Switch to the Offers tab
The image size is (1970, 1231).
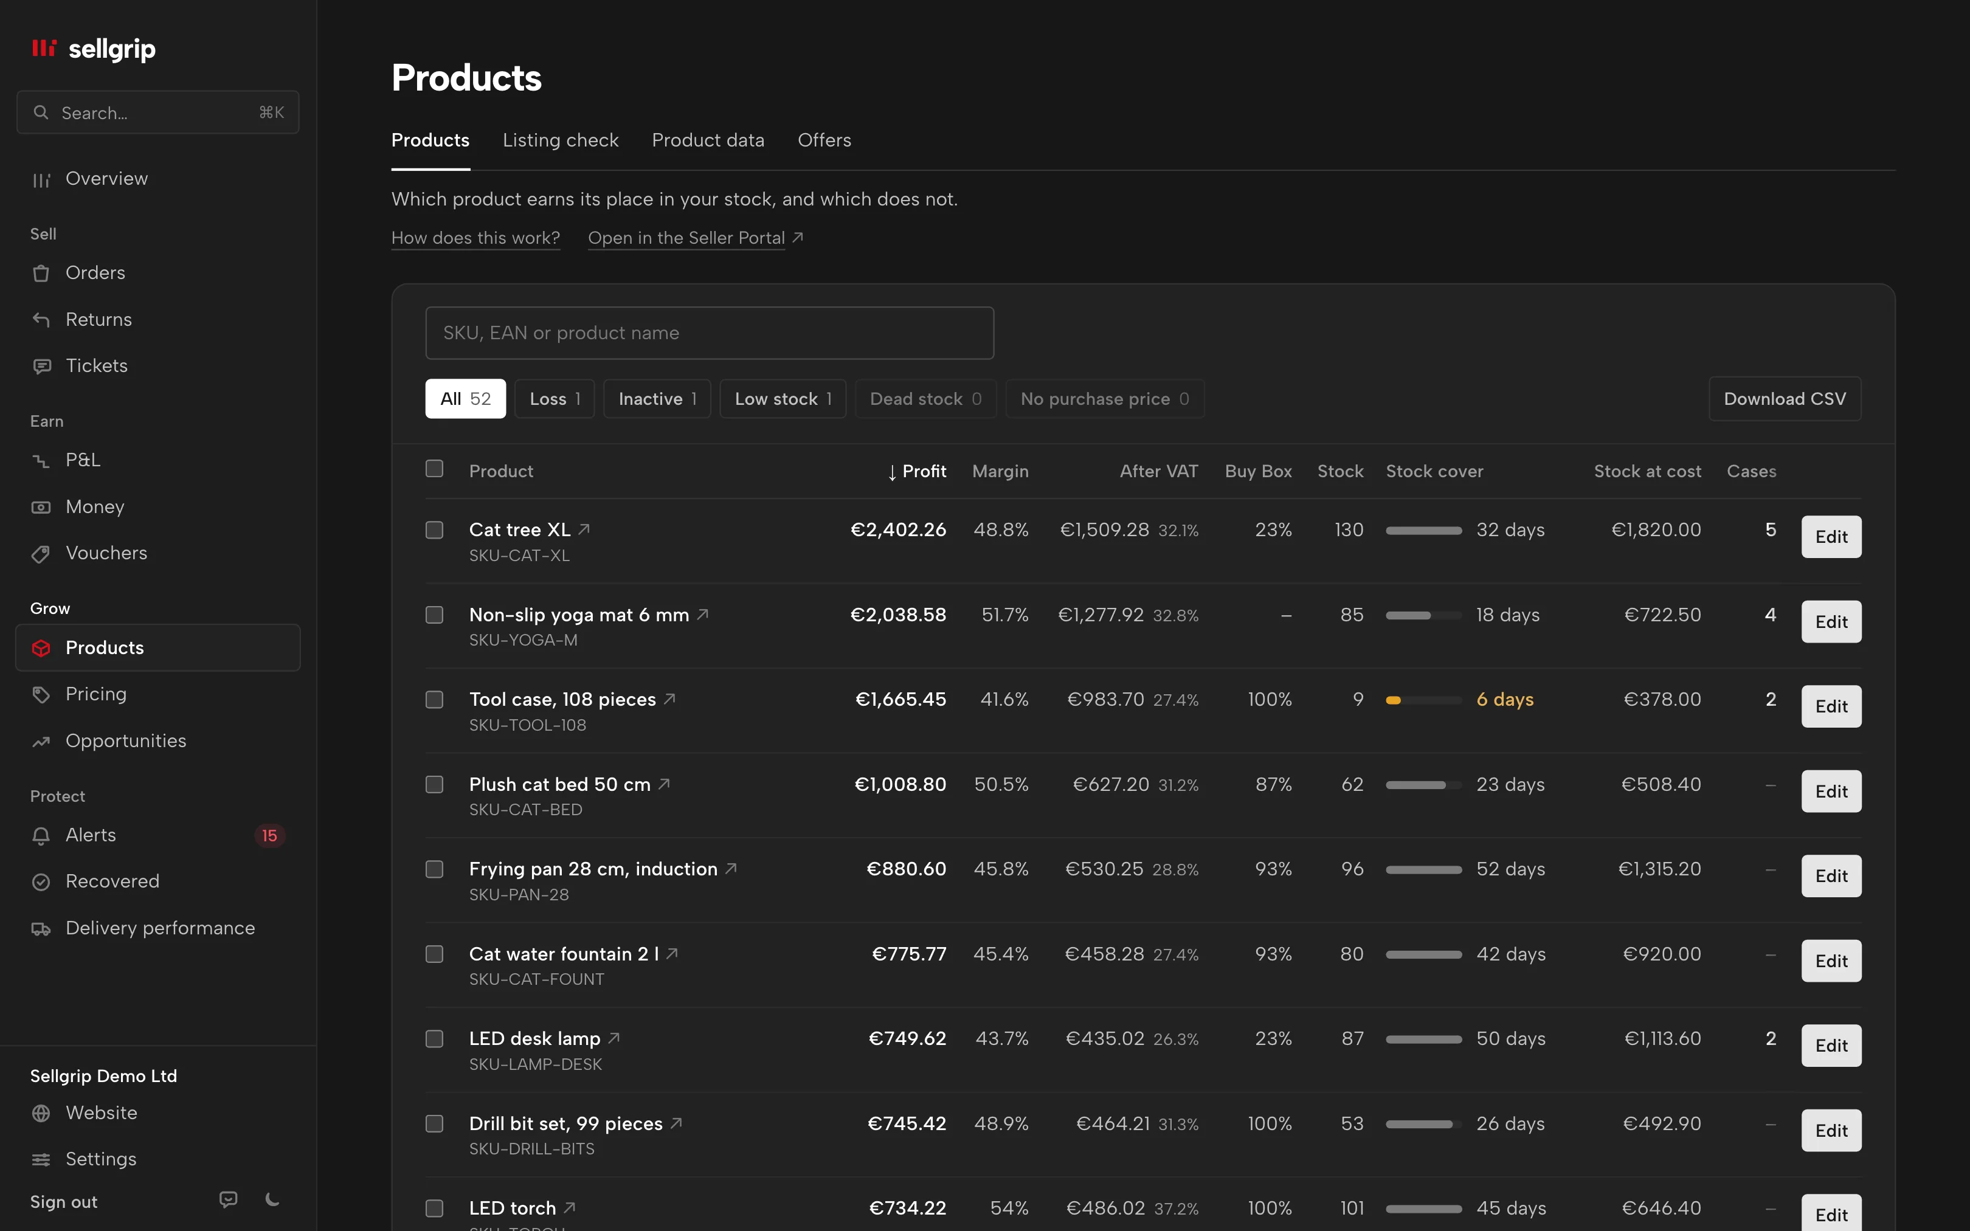(824, 140)
